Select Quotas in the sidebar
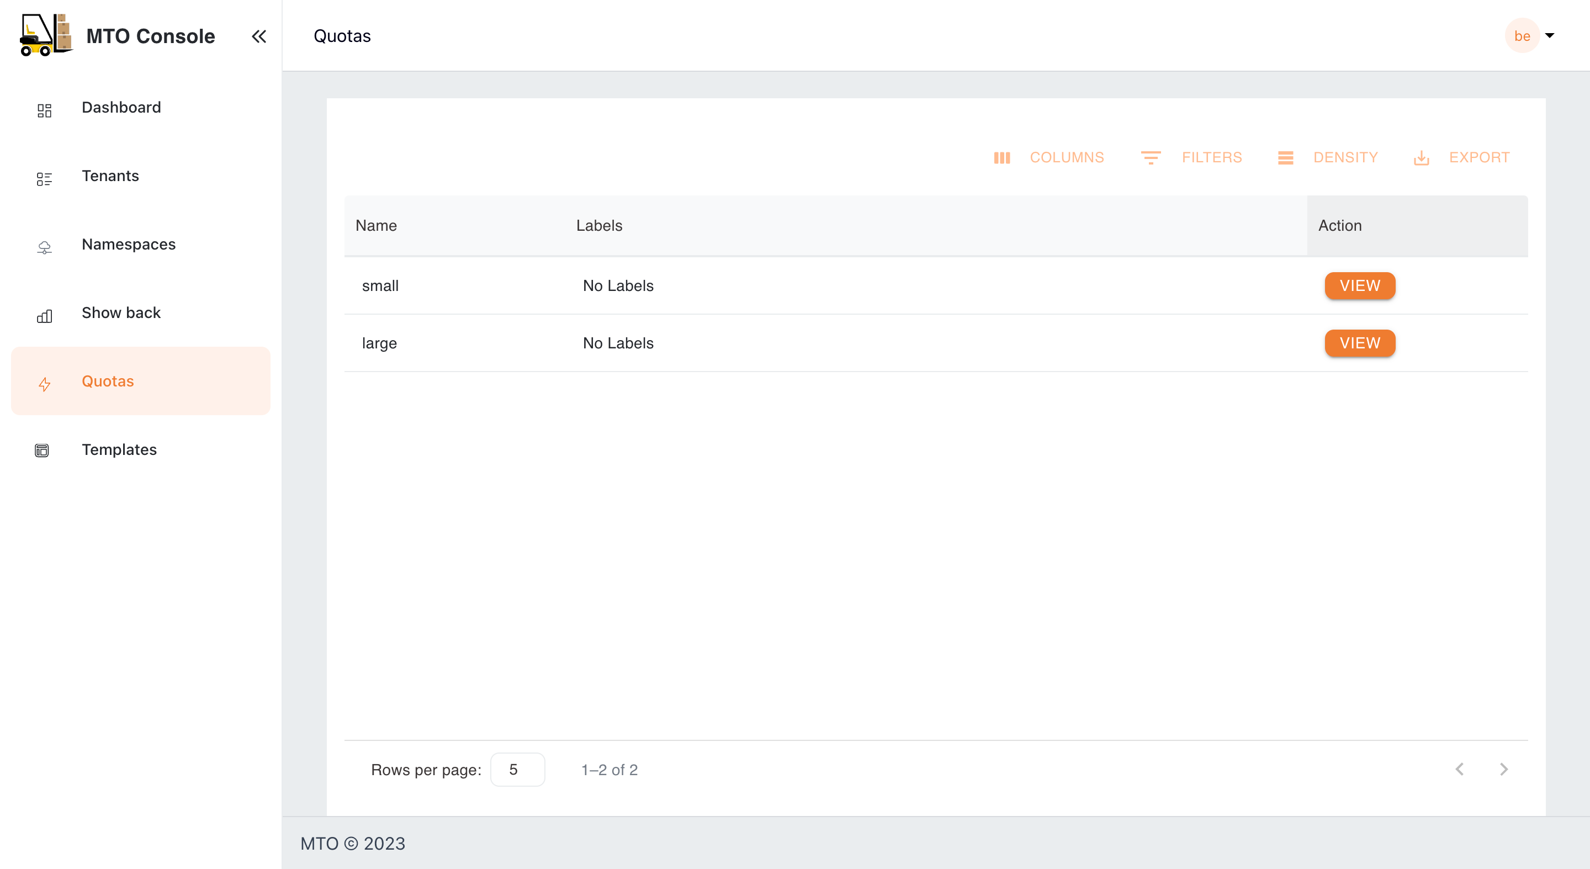This screenshot has width=1590, height=869. pos(141,381)
